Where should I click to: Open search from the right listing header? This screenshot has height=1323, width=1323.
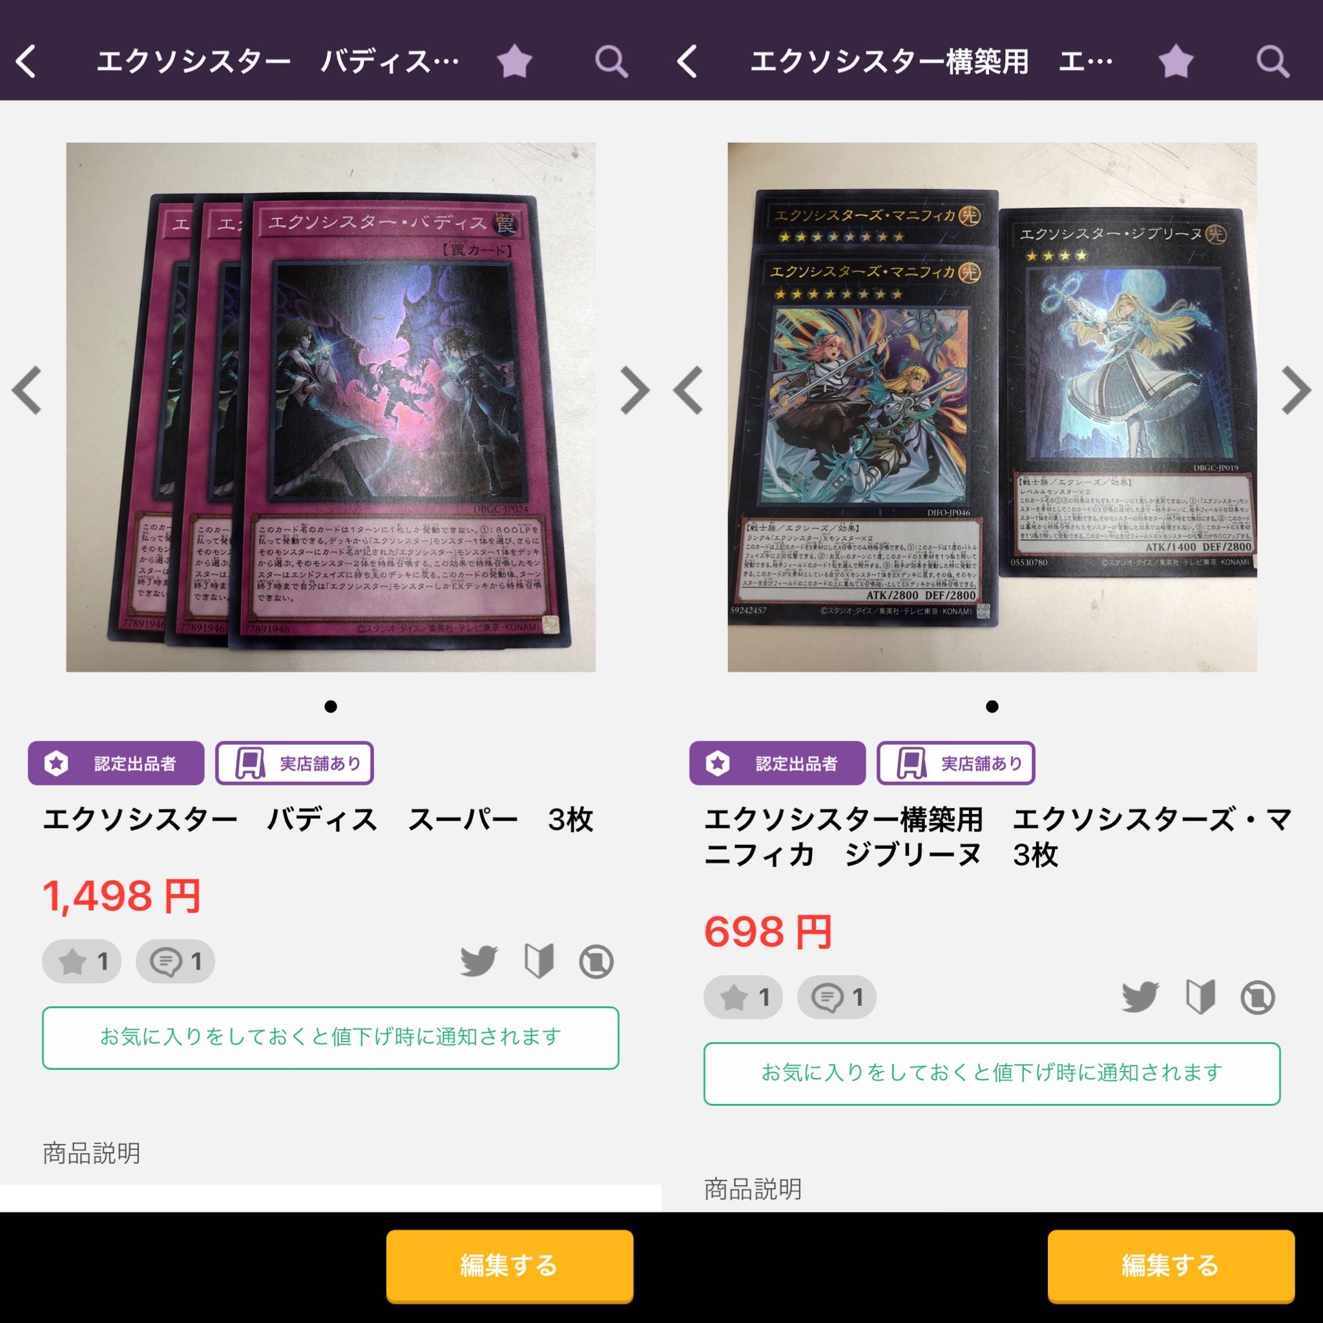pos(1273,62)
